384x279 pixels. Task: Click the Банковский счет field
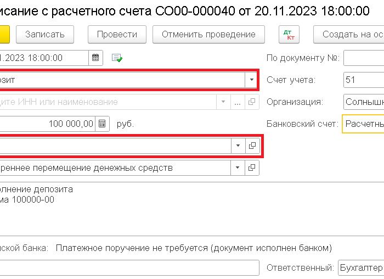pos(363,124)
